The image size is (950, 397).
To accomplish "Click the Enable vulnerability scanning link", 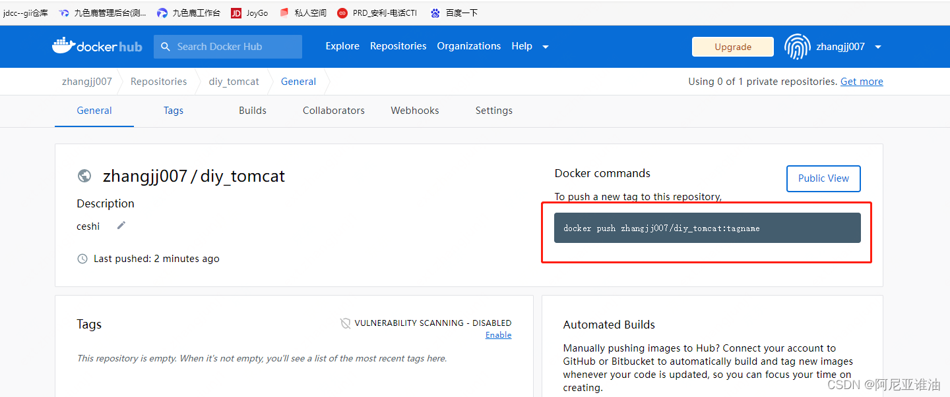I will (499, 335).
